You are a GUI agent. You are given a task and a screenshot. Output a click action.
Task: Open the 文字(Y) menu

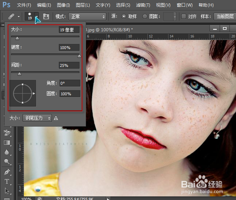[103, 5]
